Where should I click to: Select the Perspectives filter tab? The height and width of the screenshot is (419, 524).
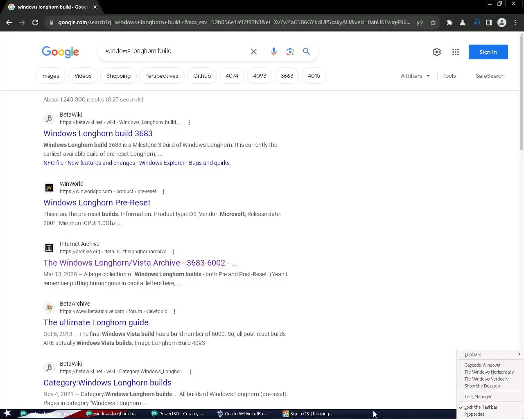162,76
